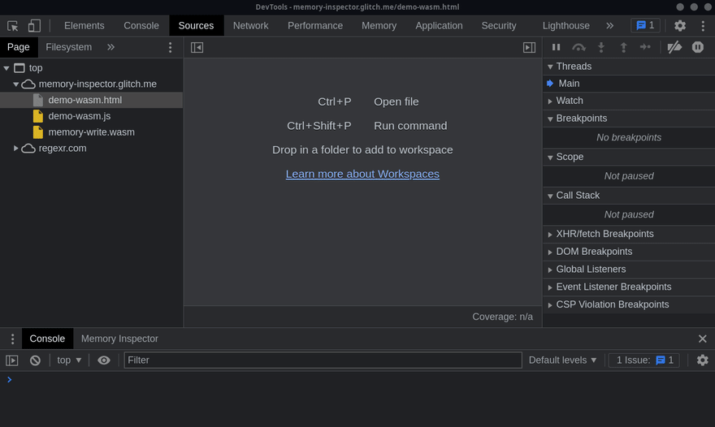Select the Console drawer tab
Screen dimensions: 715x427
click(47, 339)
